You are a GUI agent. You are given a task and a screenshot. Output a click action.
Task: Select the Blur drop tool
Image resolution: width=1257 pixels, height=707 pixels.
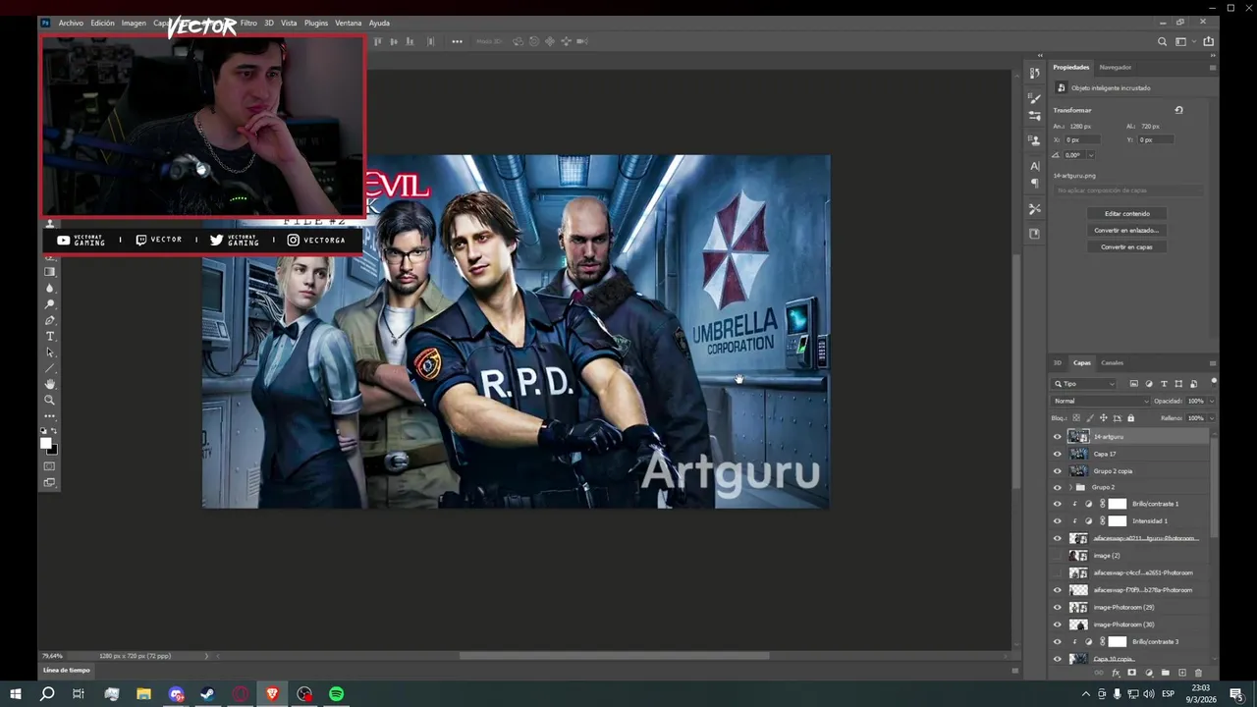[50, 289]
